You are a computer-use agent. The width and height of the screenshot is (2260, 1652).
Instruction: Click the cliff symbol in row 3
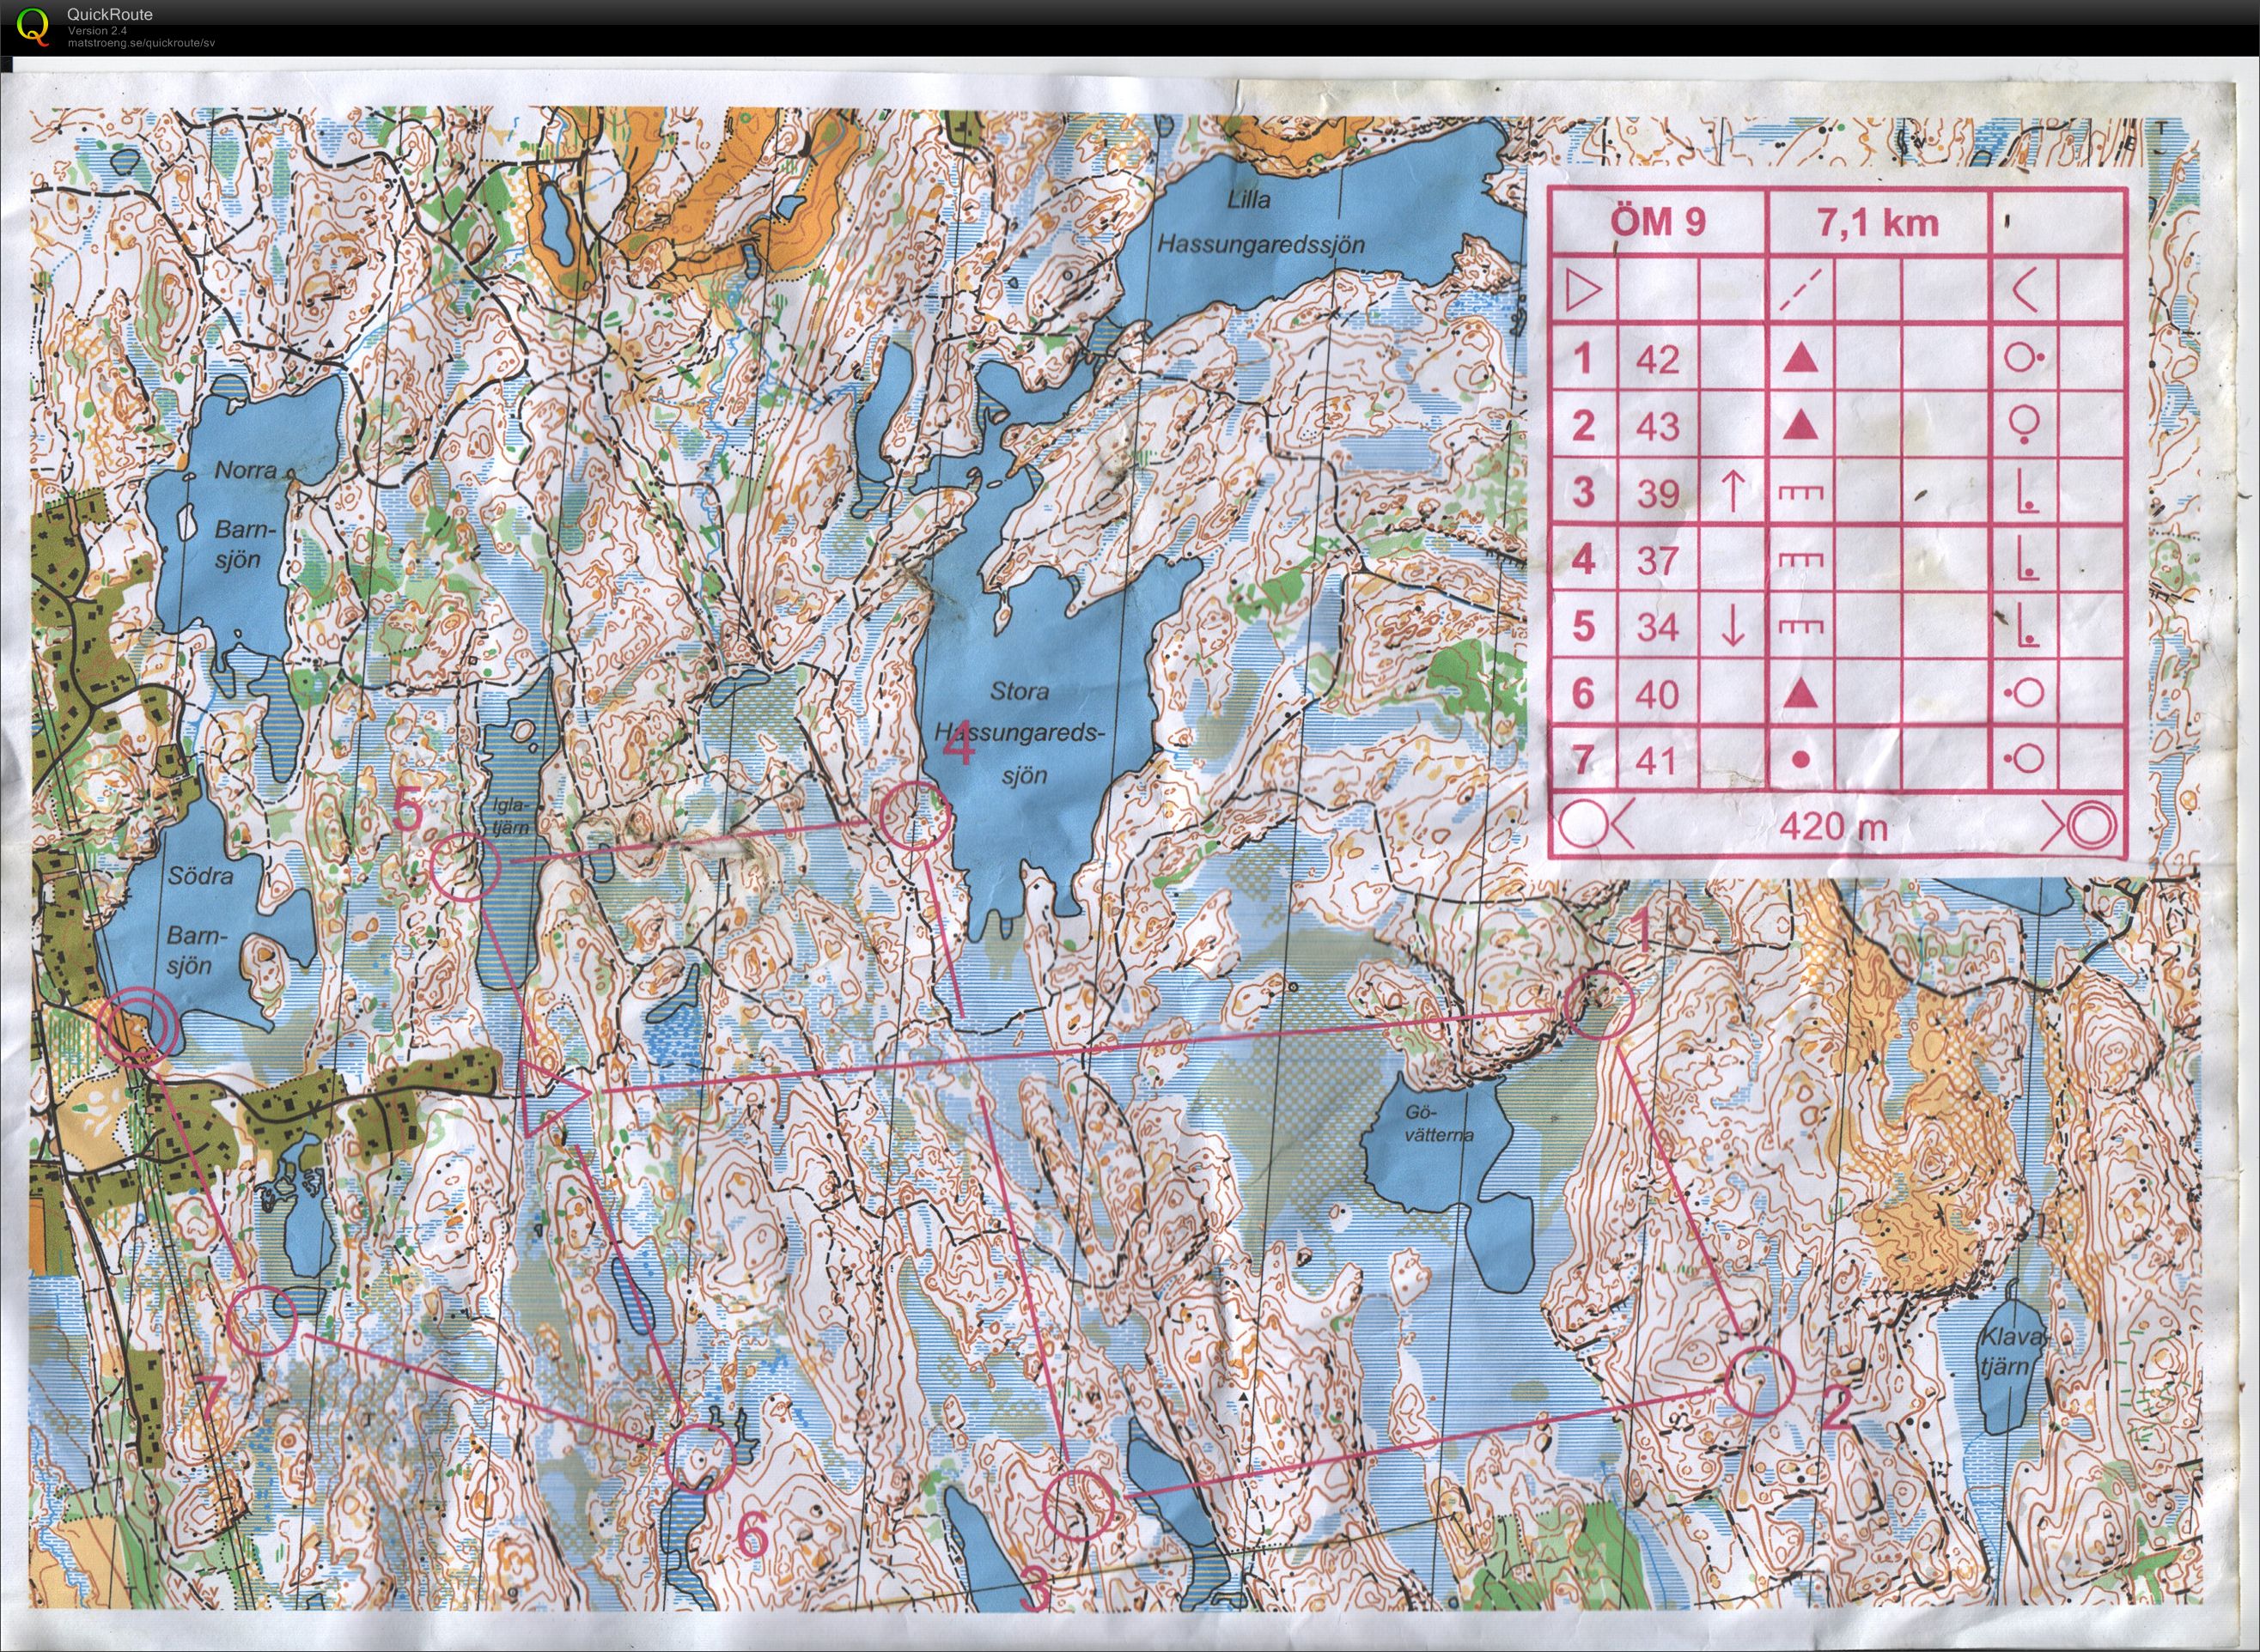[1800, 491]
